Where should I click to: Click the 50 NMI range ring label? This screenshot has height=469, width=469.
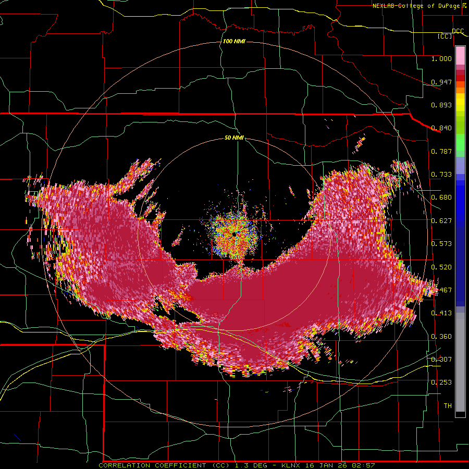click(x=234, y=138)
